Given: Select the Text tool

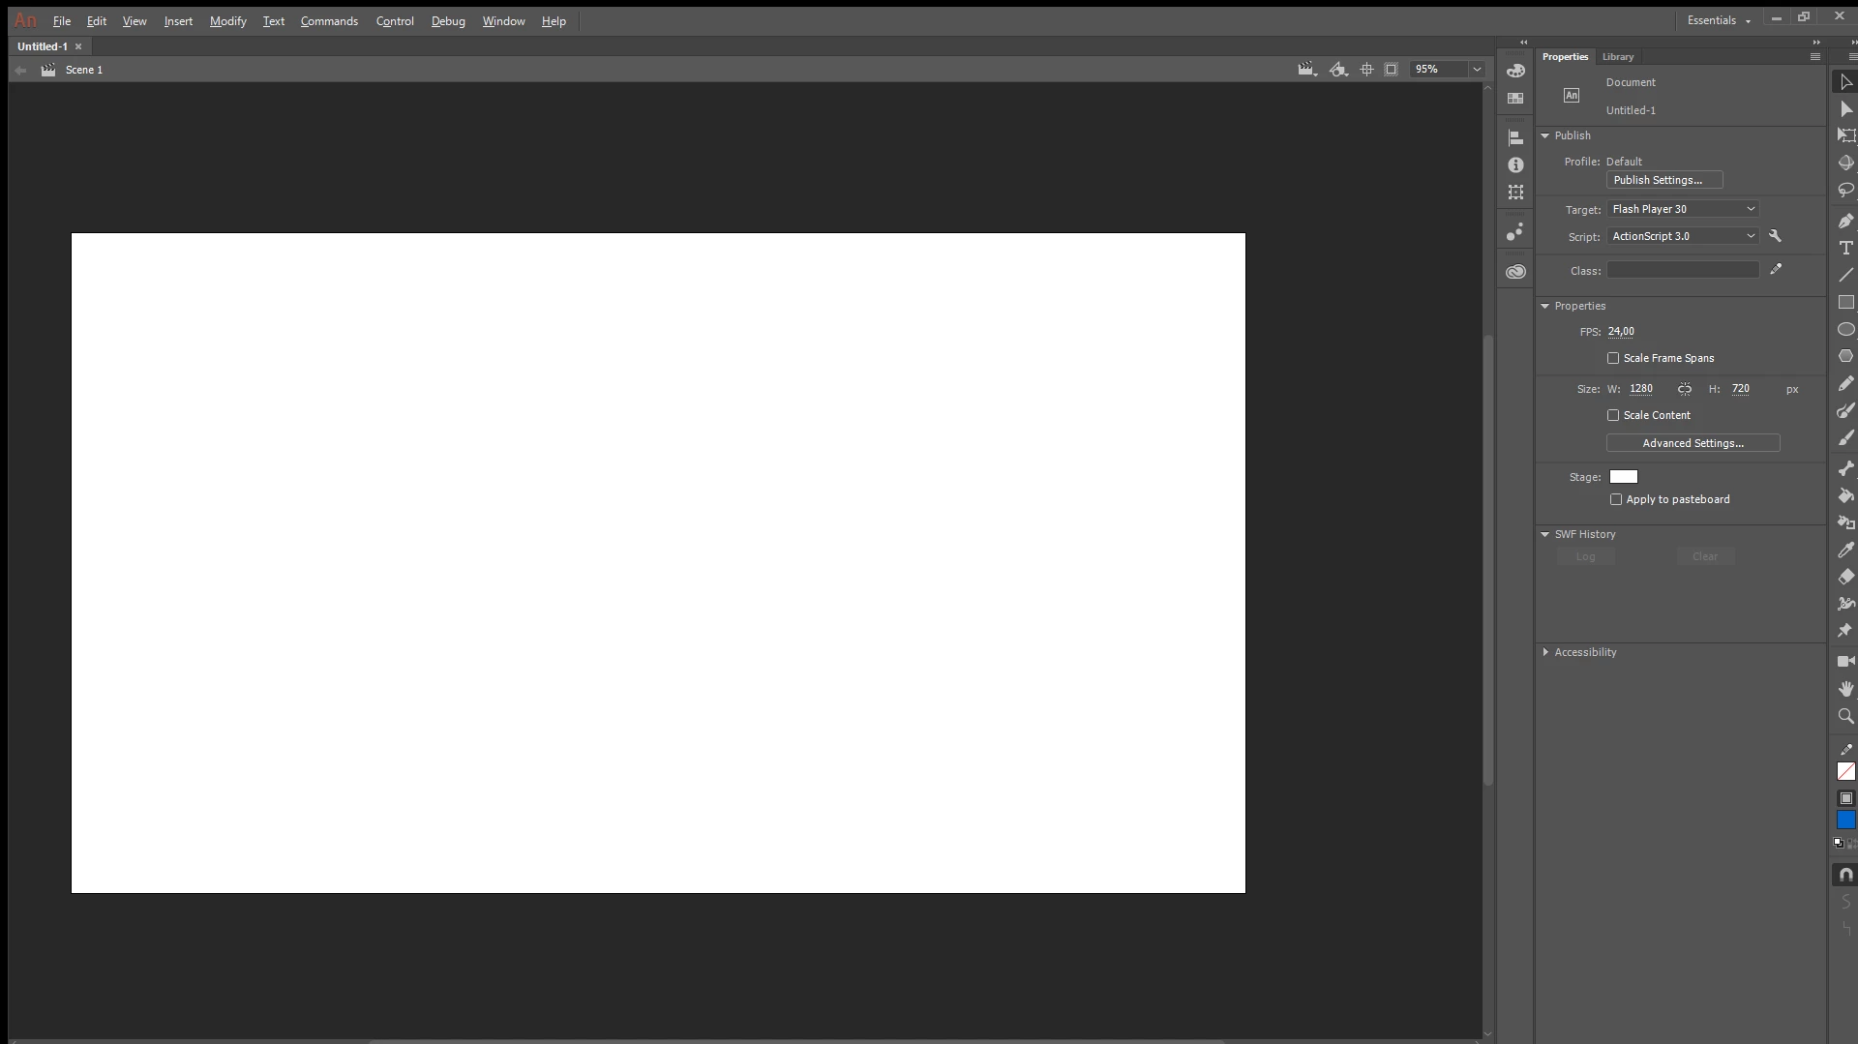Looking at the screenshot, I should pyautogui.click(x=1845, y=249).
